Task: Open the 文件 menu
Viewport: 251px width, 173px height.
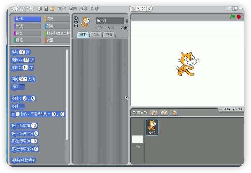Action: [x=62, y=9]
